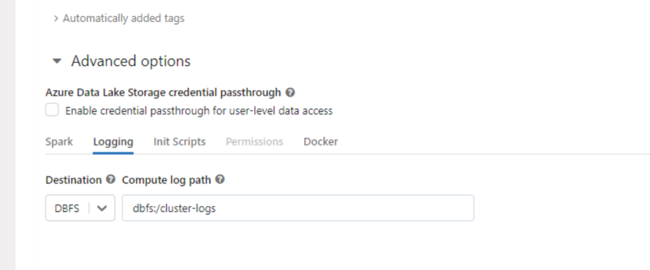The image size is (650, 270).
Task: Click the Advanced options heading text
Action: (131, 61)
